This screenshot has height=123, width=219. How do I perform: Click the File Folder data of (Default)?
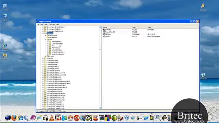151,30
